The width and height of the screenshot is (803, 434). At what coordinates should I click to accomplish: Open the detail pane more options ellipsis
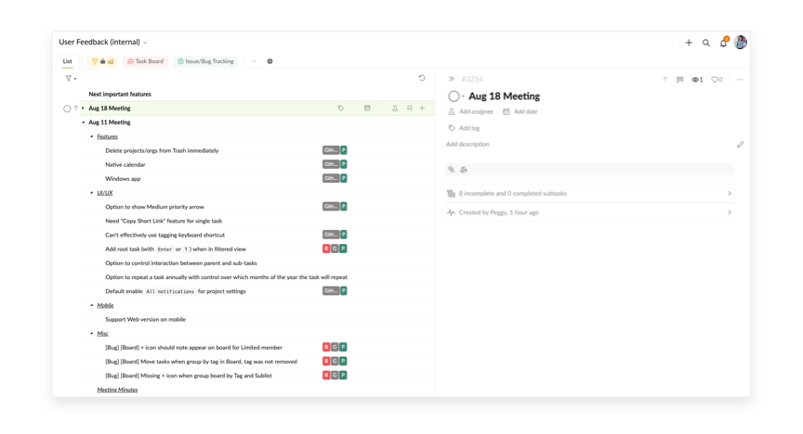coord(740,79)
